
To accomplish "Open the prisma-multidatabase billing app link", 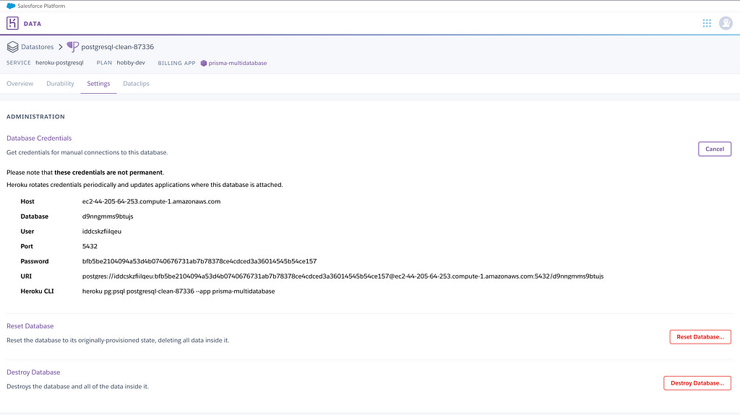I will (237, 64).
